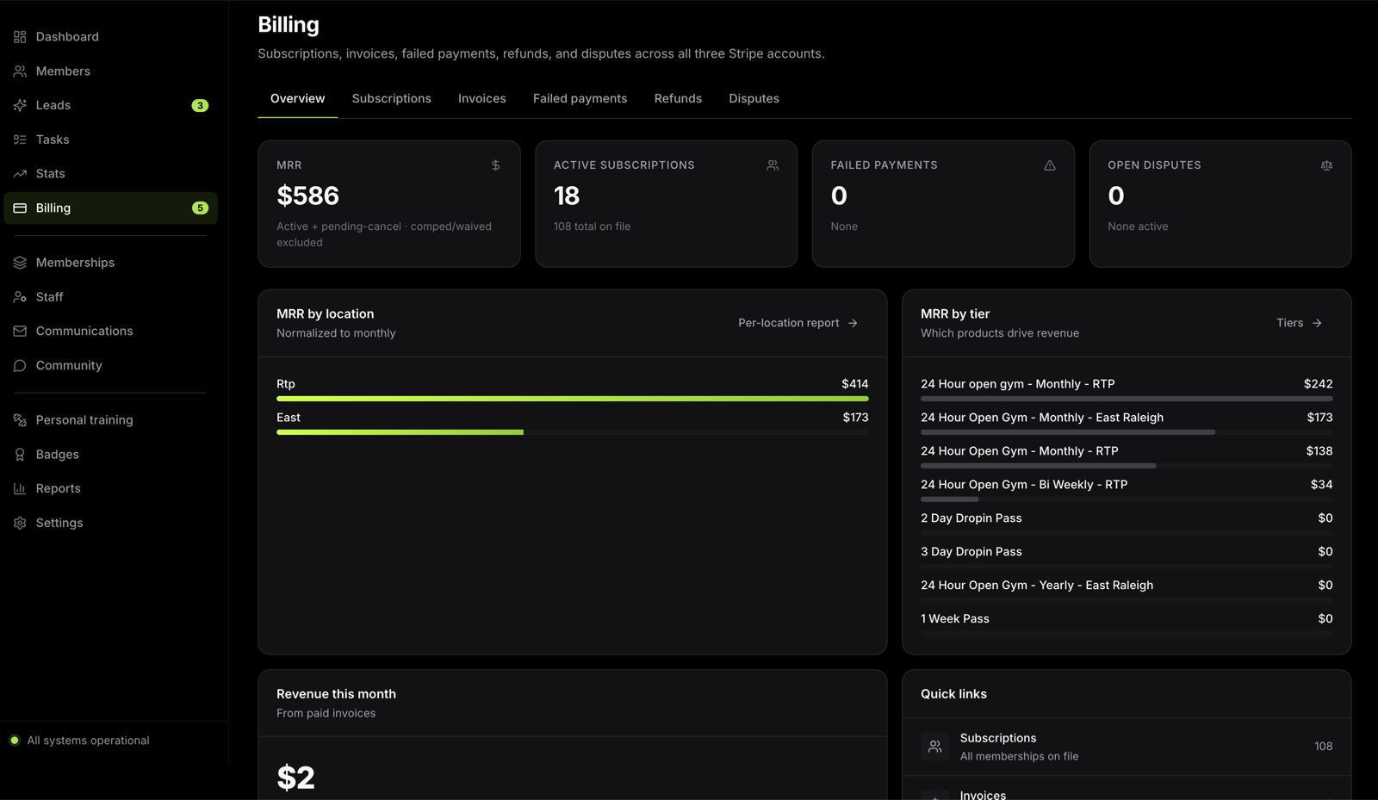Click the '1 Week Pass' tier row
The image size is (1378, 800).
pyautogui.click(x=1127, y=623)
